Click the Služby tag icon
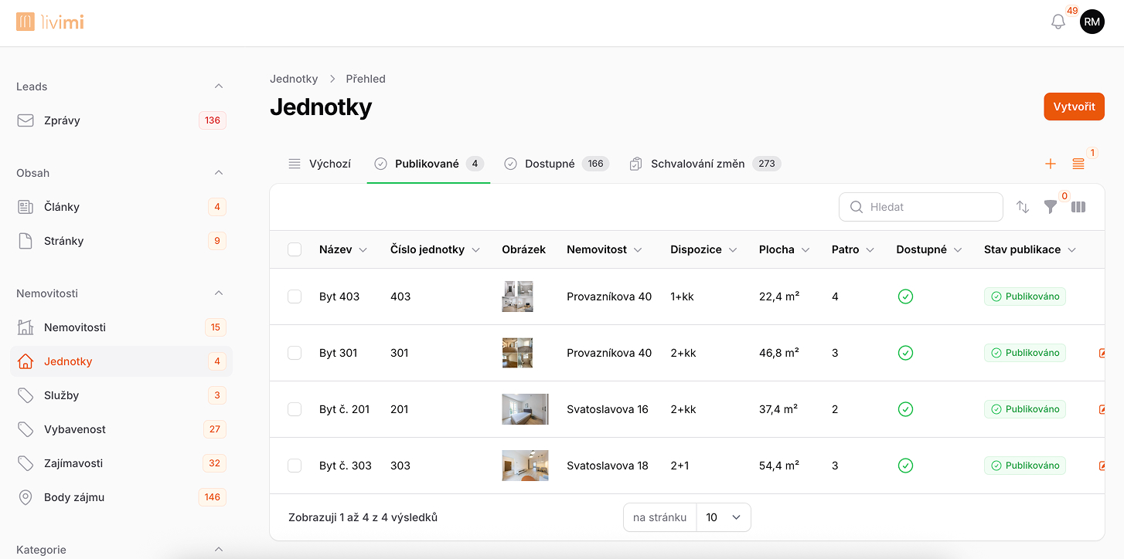Image resolution: width=1124 pixels, height=559 pixels. (26, 395)
